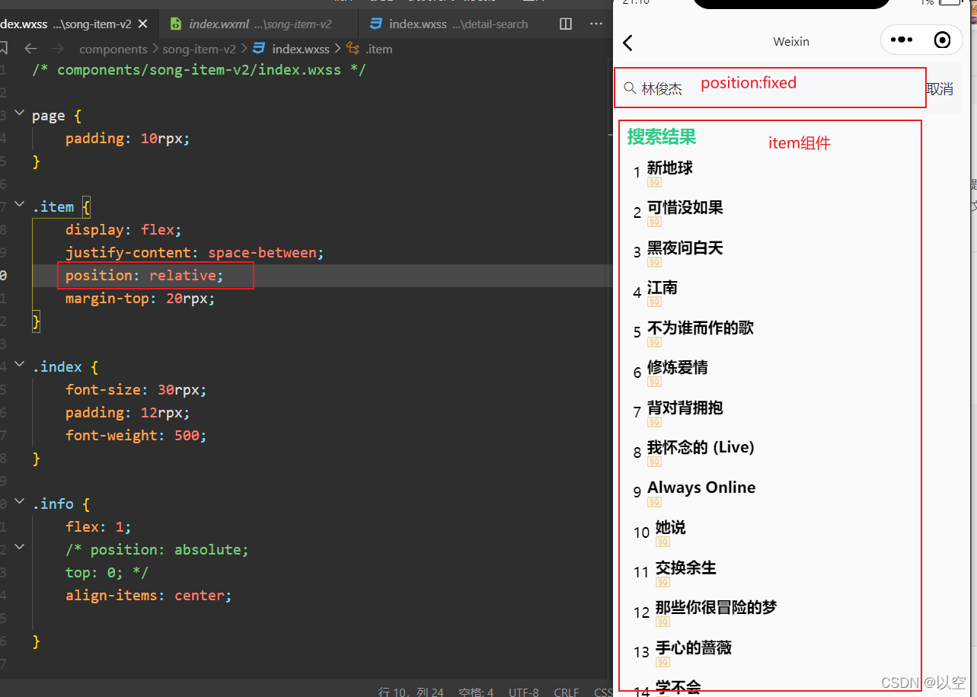
Task: Tap the SQ badge under 她说
Action: pos(663,542)
